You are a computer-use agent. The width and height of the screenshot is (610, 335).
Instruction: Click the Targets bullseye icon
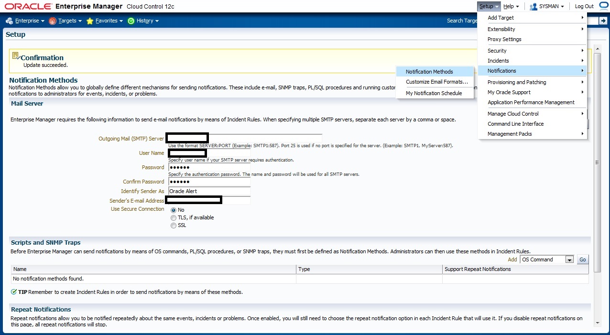point(53,21)
